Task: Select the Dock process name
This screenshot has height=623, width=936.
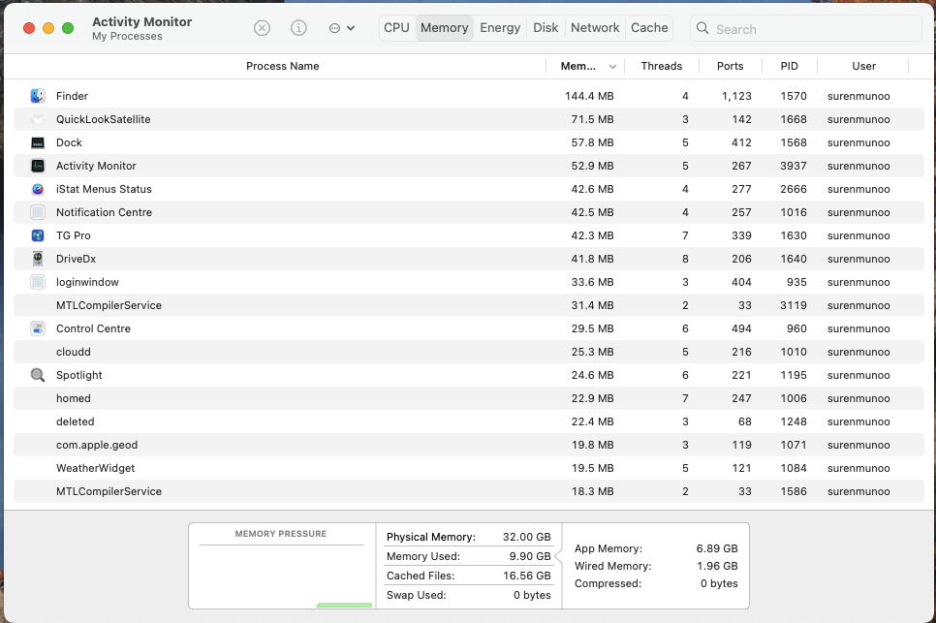Action: (x=69, y=142)
